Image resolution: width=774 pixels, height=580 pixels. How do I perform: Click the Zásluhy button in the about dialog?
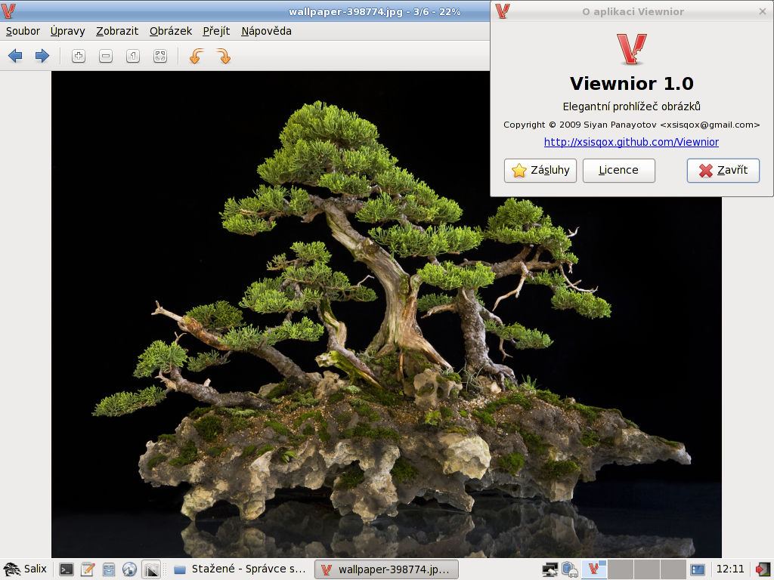540,171
